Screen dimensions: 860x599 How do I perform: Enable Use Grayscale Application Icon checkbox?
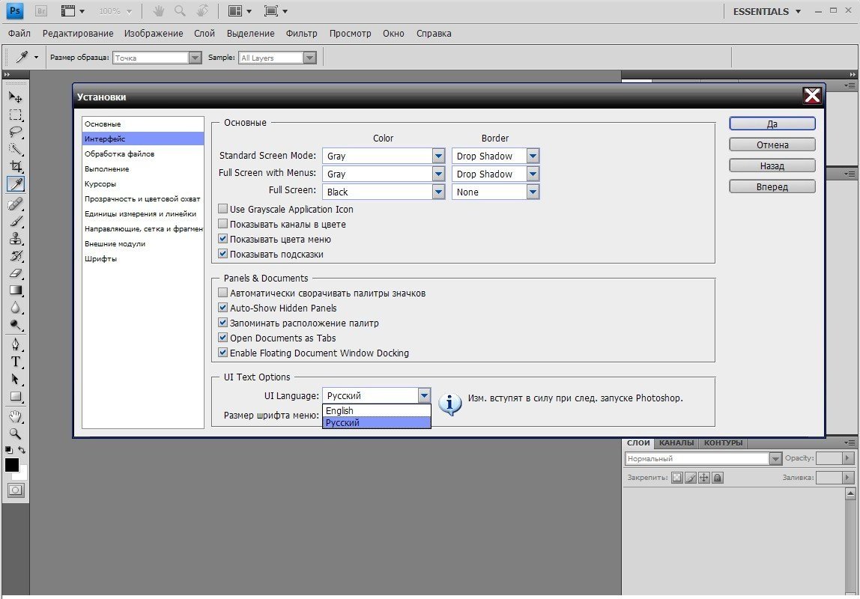point(222,210)
